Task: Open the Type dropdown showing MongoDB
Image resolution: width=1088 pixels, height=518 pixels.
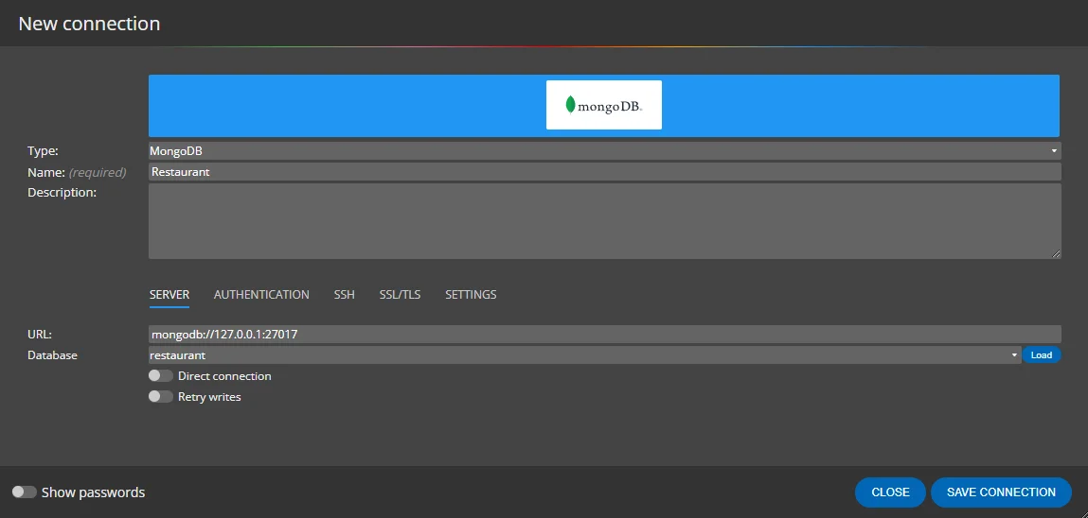Action: (604, 151)
